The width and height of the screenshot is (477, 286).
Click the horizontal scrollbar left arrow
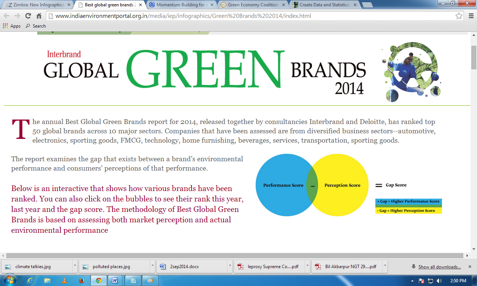(3, 255)
